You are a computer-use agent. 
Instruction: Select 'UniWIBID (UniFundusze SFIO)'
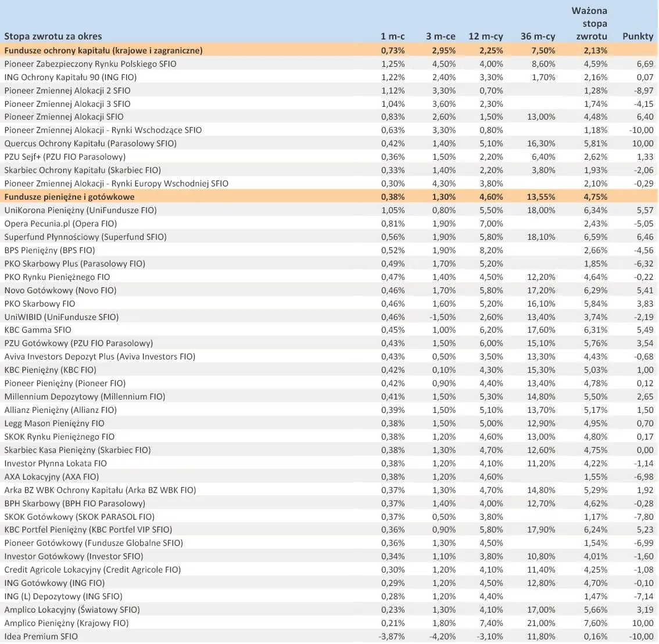coord(62,316)
